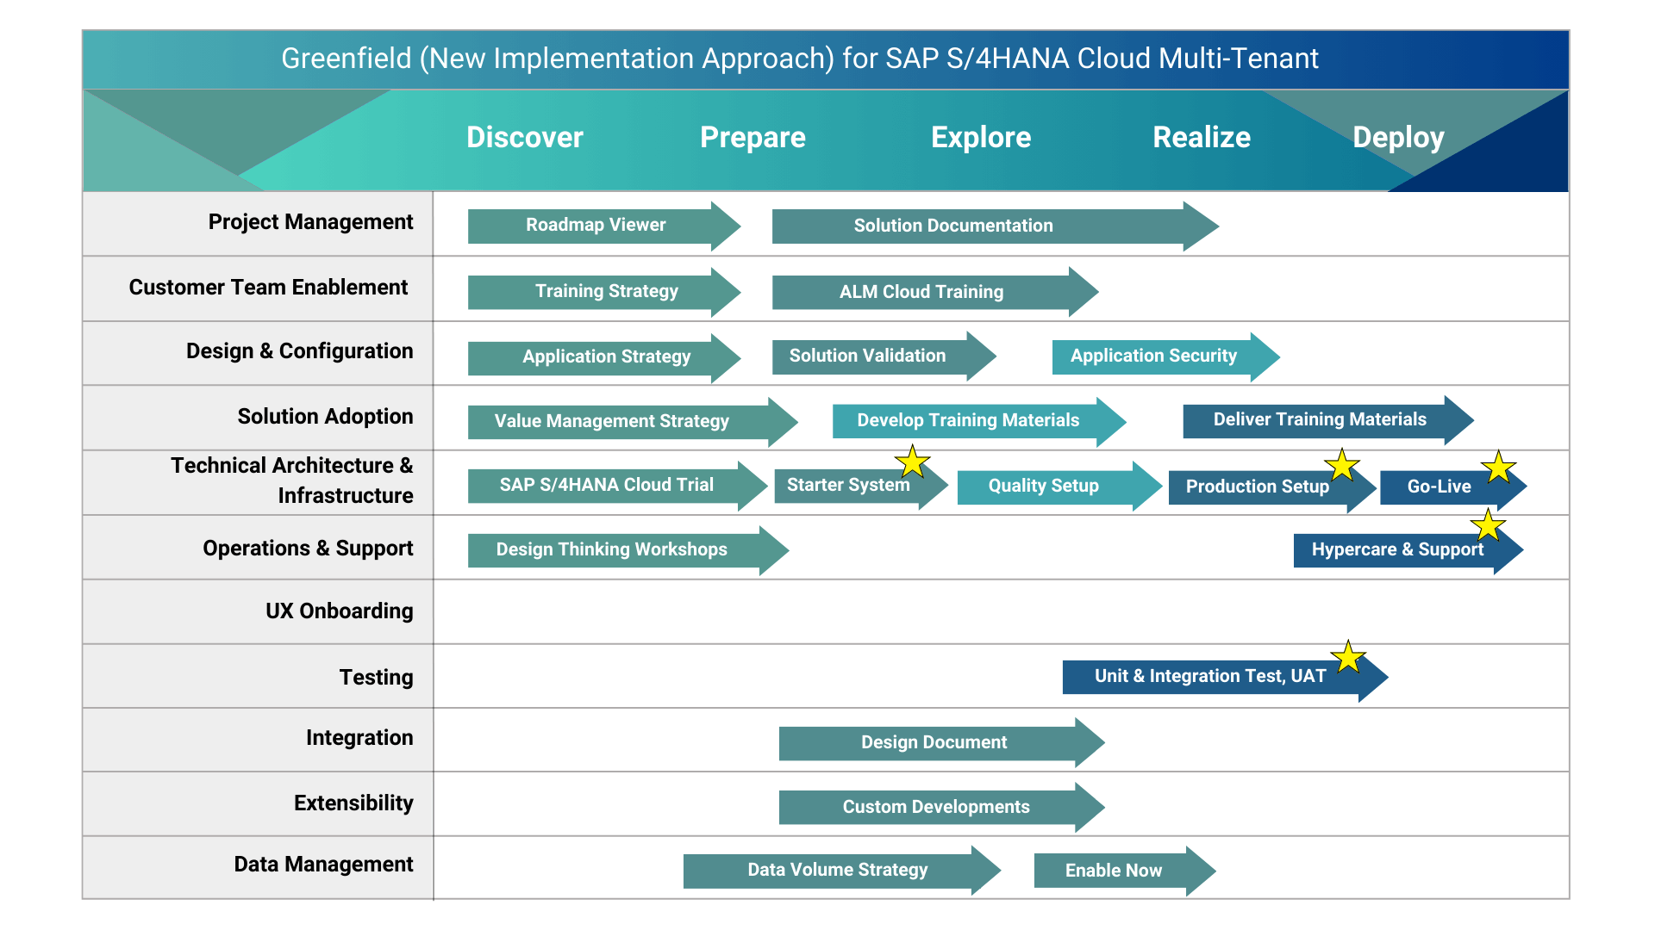
Task: Open the Solution Documentation arrow
Action: pos(996,226)
